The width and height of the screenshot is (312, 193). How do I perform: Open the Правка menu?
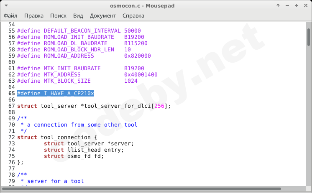click(34, 16)
